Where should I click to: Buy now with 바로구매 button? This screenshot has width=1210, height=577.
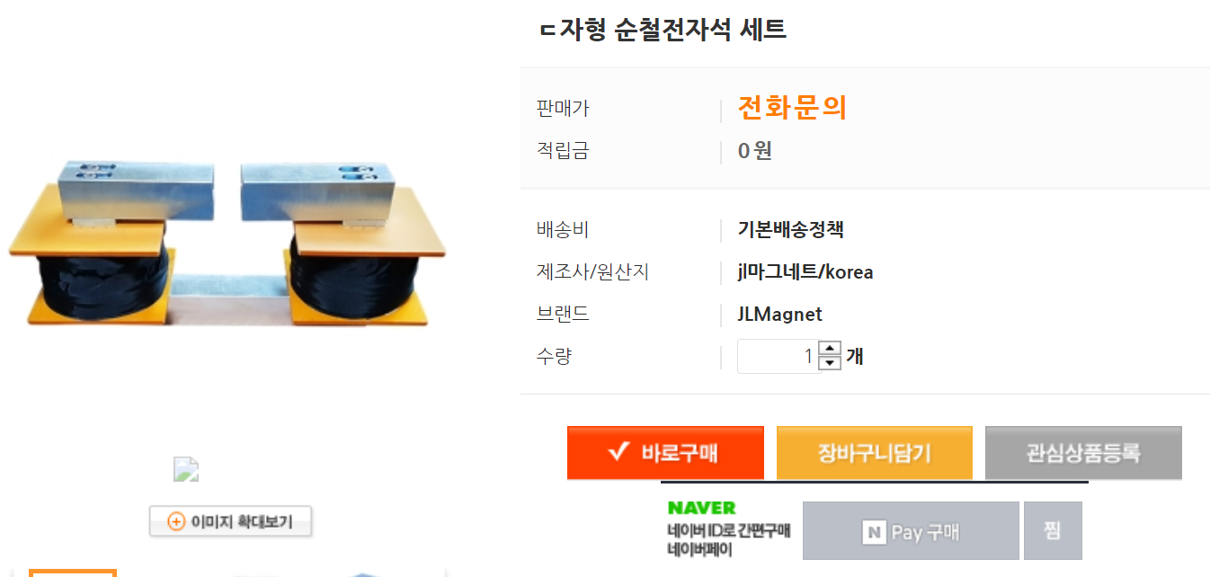click(x=665, y=452)
